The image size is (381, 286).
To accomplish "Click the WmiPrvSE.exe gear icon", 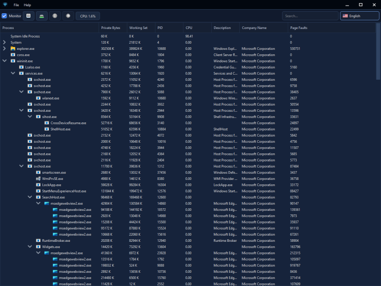I will (38, 179).
